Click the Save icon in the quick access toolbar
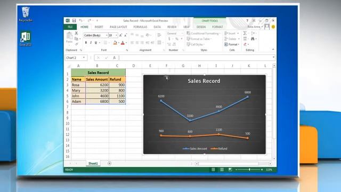The image size is (341, 192). click(74, 20)
